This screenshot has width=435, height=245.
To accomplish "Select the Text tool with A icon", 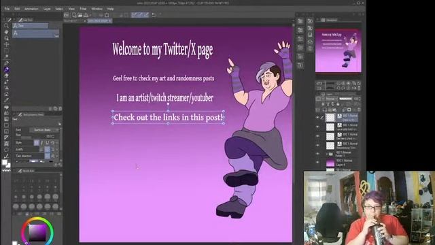I will coord(6,144).
